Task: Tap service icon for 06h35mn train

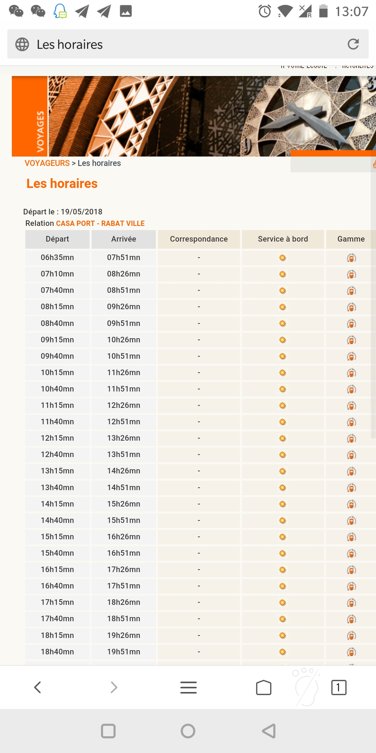Action: click(282, 258)
